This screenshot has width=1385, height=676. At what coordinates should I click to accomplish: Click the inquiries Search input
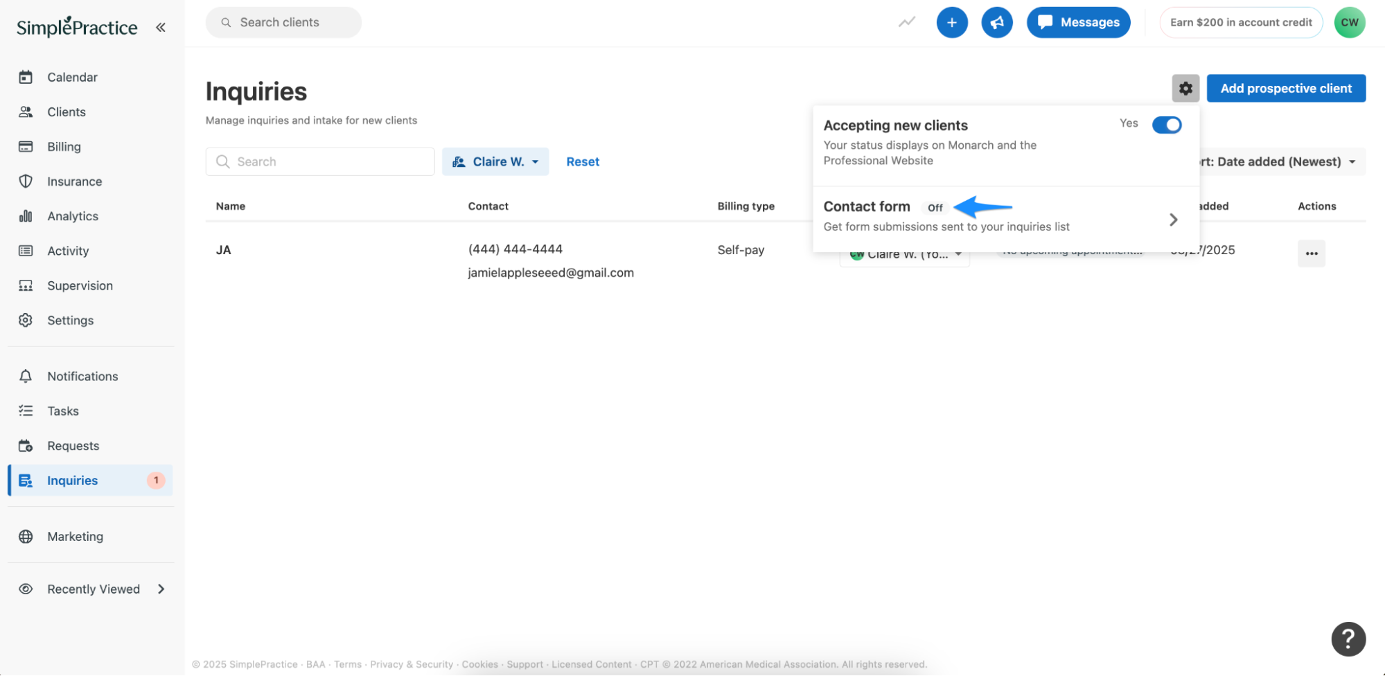[320, 161]
